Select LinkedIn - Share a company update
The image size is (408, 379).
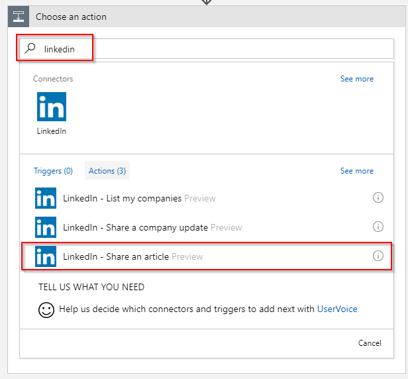point(207,227)
